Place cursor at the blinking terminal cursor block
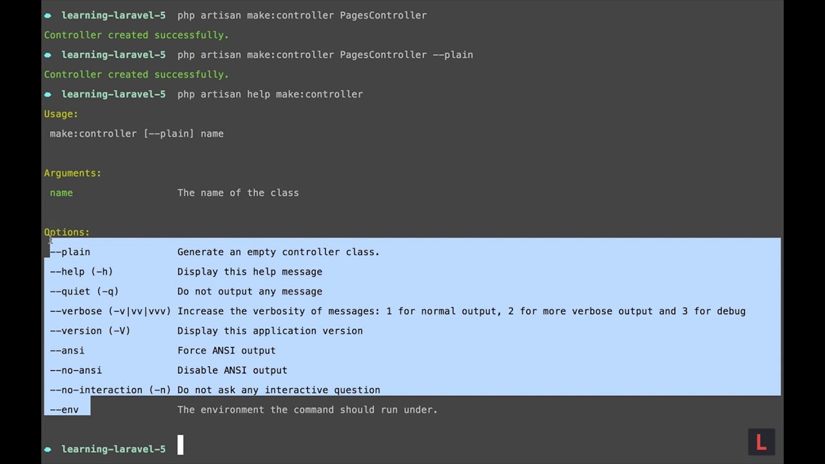This screenshot has height=464, width=825. click(x=180, y=445)
